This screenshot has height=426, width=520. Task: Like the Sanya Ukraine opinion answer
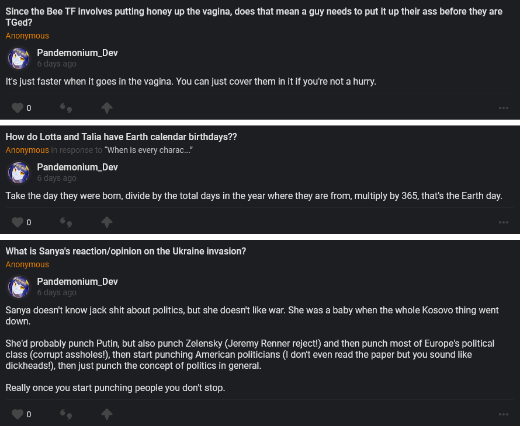pyautogui.click(x=18, y=414)
